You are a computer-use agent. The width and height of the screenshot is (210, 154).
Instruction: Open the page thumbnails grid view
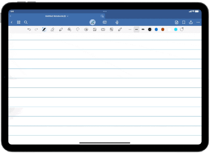click(19, 22)
